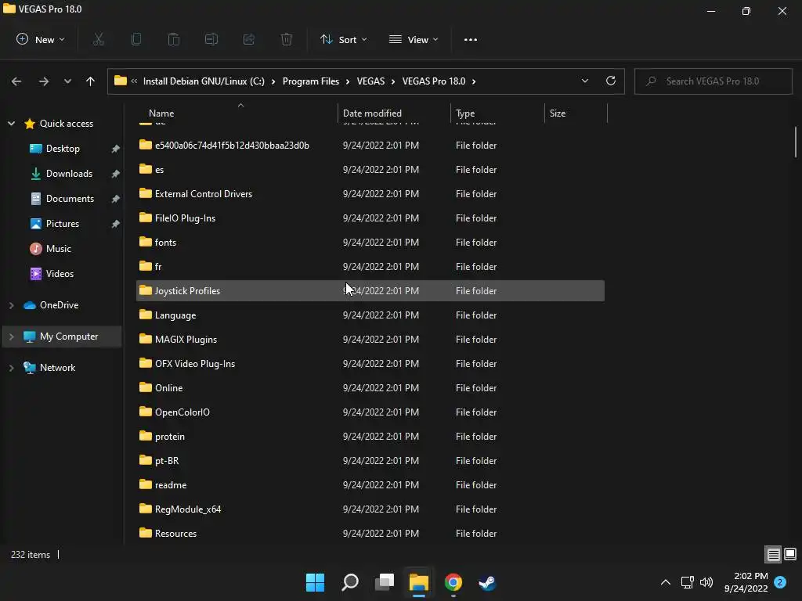Open taskbar Search

pyautogui.click(x=350, y=582)
